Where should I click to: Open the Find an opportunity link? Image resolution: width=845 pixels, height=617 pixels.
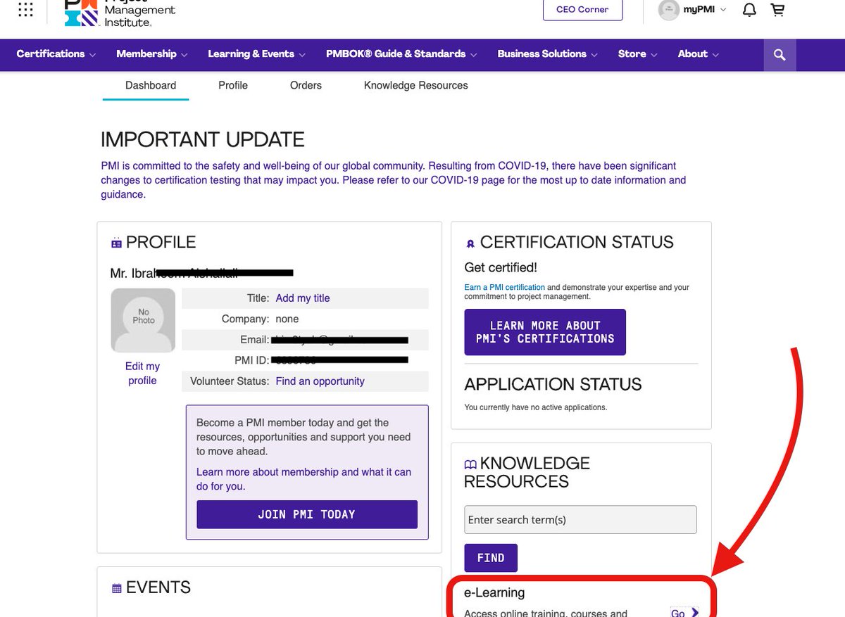[x=320, y=381]
